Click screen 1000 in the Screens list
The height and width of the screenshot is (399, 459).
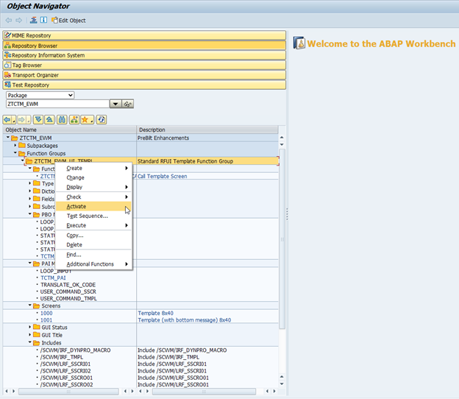(46, 313)
